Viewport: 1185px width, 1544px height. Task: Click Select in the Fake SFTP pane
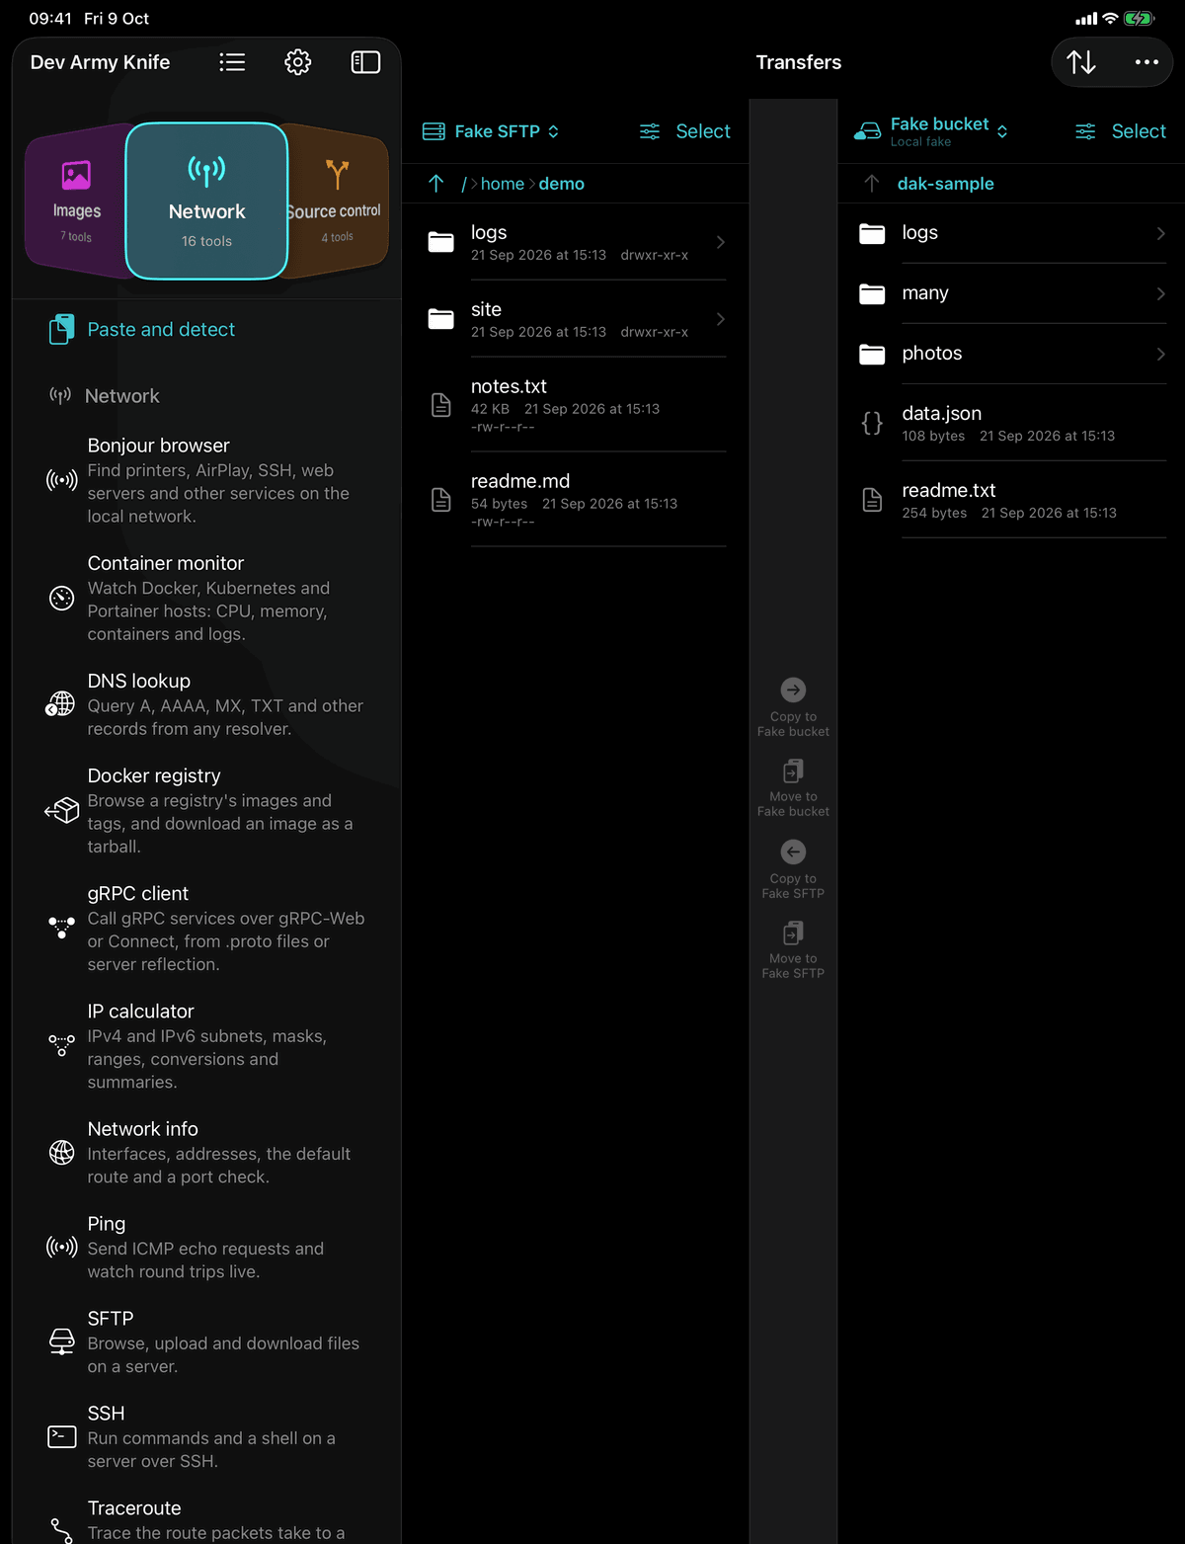[703, 131]
